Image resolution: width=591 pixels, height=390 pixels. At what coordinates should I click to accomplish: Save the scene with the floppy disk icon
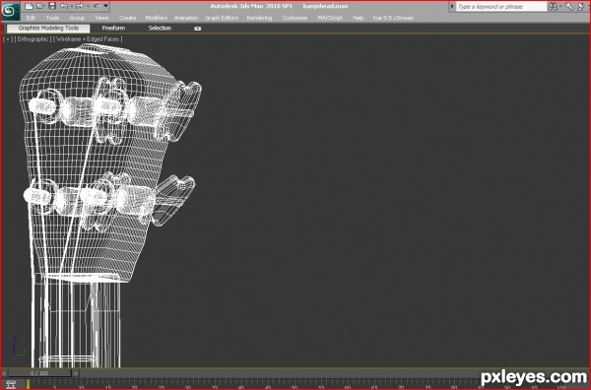tap(52, 6)
